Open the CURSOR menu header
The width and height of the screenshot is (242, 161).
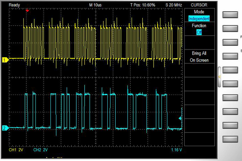coord(199,5)
